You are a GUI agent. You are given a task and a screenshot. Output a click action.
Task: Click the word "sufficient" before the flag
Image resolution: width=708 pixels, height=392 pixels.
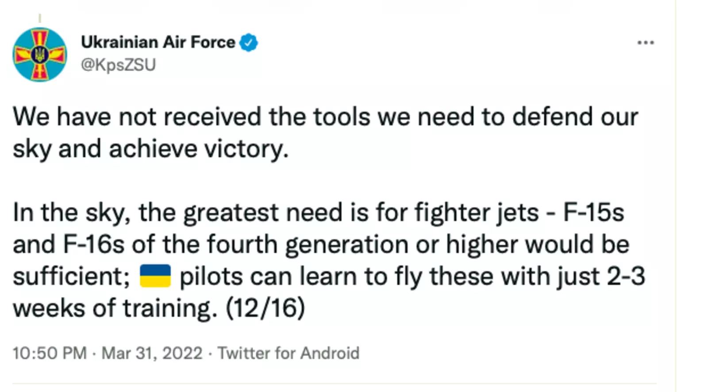(x=71, y=276)
